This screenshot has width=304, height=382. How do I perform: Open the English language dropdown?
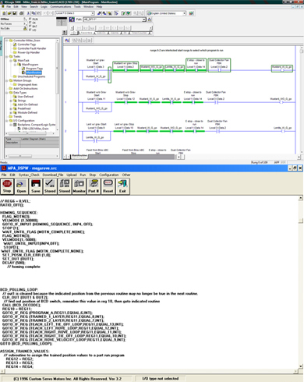pyautogui.click(x=184, y=13)
